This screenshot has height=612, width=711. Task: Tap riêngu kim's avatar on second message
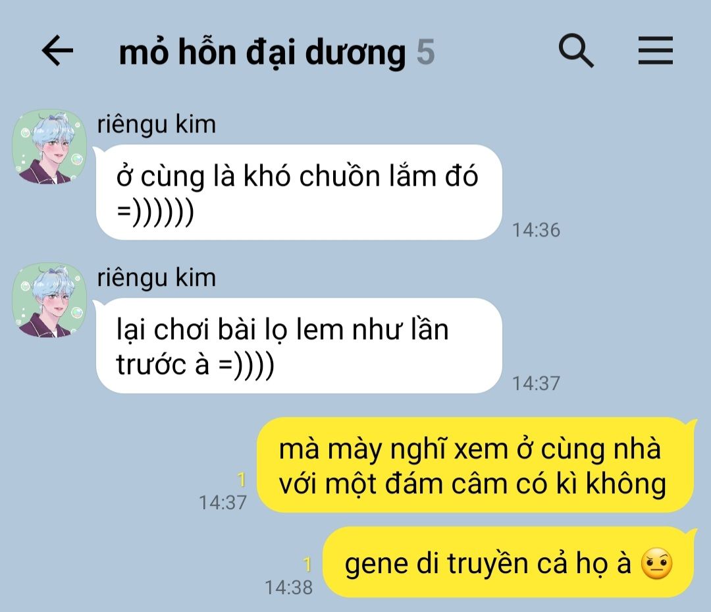click(x=49, y=300)
